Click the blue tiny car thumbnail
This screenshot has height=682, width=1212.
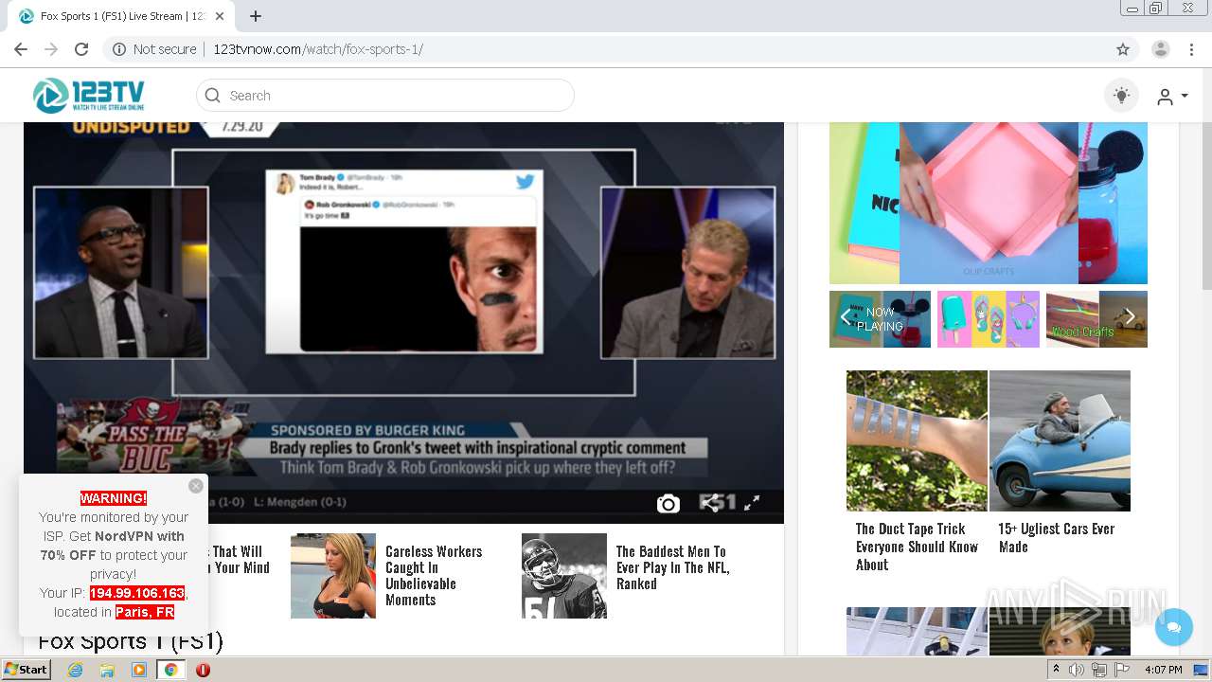[1060, 440]
